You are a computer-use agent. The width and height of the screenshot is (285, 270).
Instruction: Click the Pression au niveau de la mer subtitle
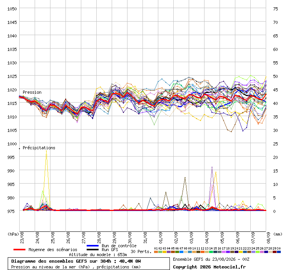pos(76,267)
